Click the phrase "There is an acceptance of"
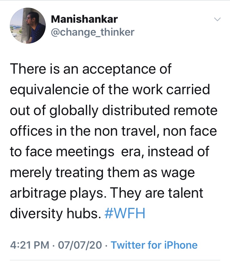The height and width of the screenshot is (264, 230). coord(91,69)
